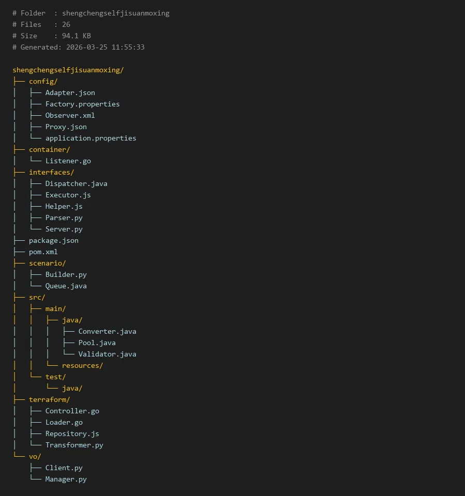Collapse the config/ folder
Image resolution: width=465 pixels, height=496 pixels.
click(43, 82)
